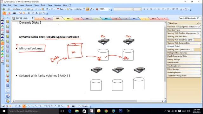This screenshot has width=203, height=114.
Task: Switch to the M8 section tab
Action: (x=106, y=19)
